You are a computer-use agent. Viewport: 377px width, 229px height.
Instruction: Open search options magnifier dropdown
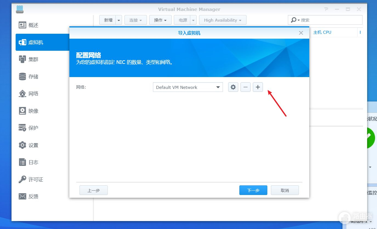(295, 20)
